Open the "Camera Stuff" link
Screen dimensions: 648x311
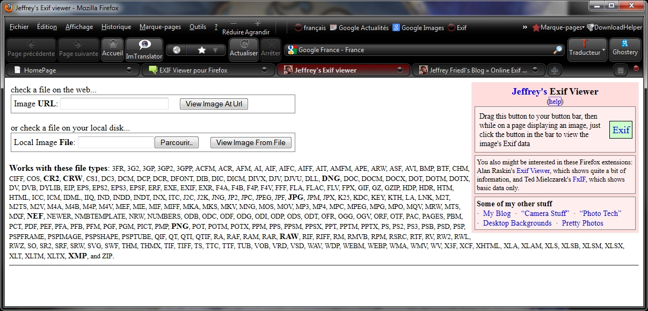click(545, 213)
